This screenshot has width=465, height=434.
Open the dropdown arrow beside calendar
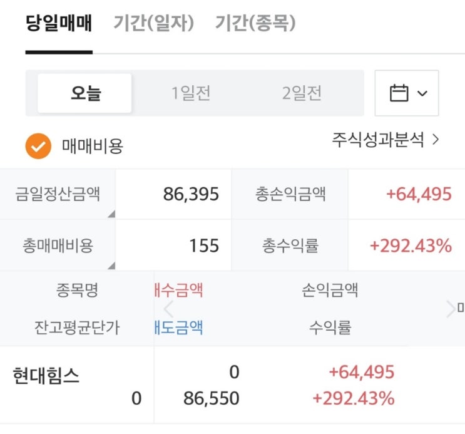[x=422, y=93]
